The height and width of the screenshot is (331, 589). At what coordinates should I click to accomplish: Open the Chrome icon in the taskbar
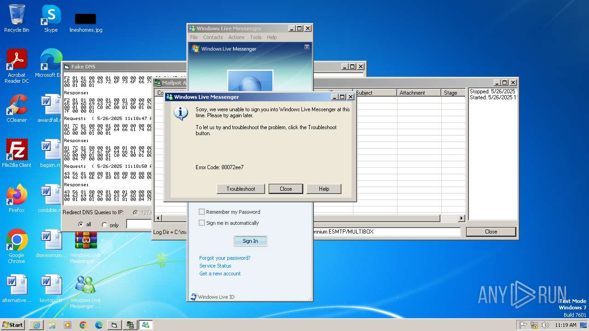83,325
